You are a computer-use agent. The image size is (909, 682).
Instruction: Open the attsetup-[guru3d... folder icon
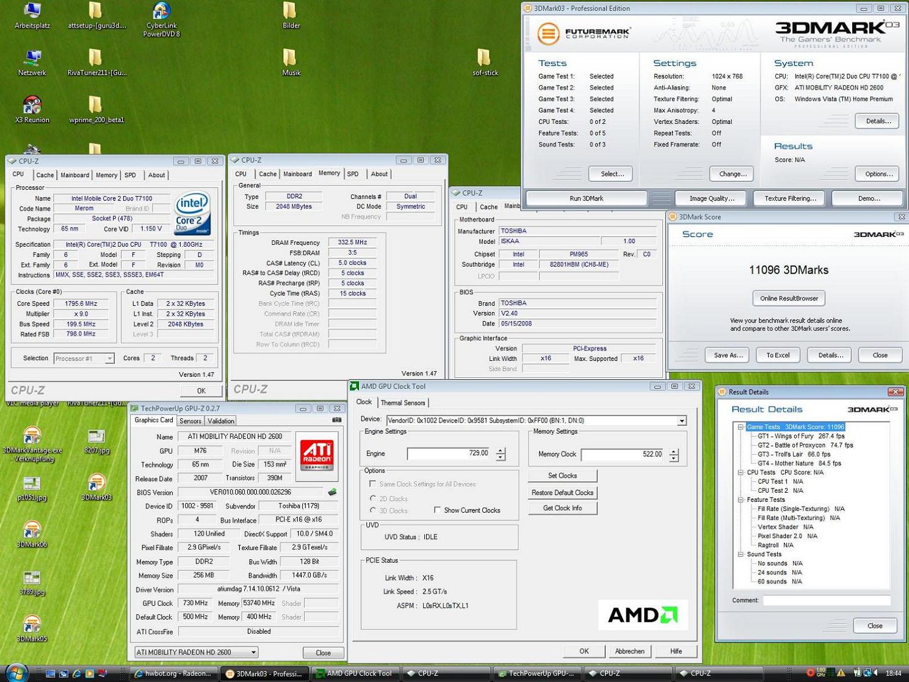[96, 15]
